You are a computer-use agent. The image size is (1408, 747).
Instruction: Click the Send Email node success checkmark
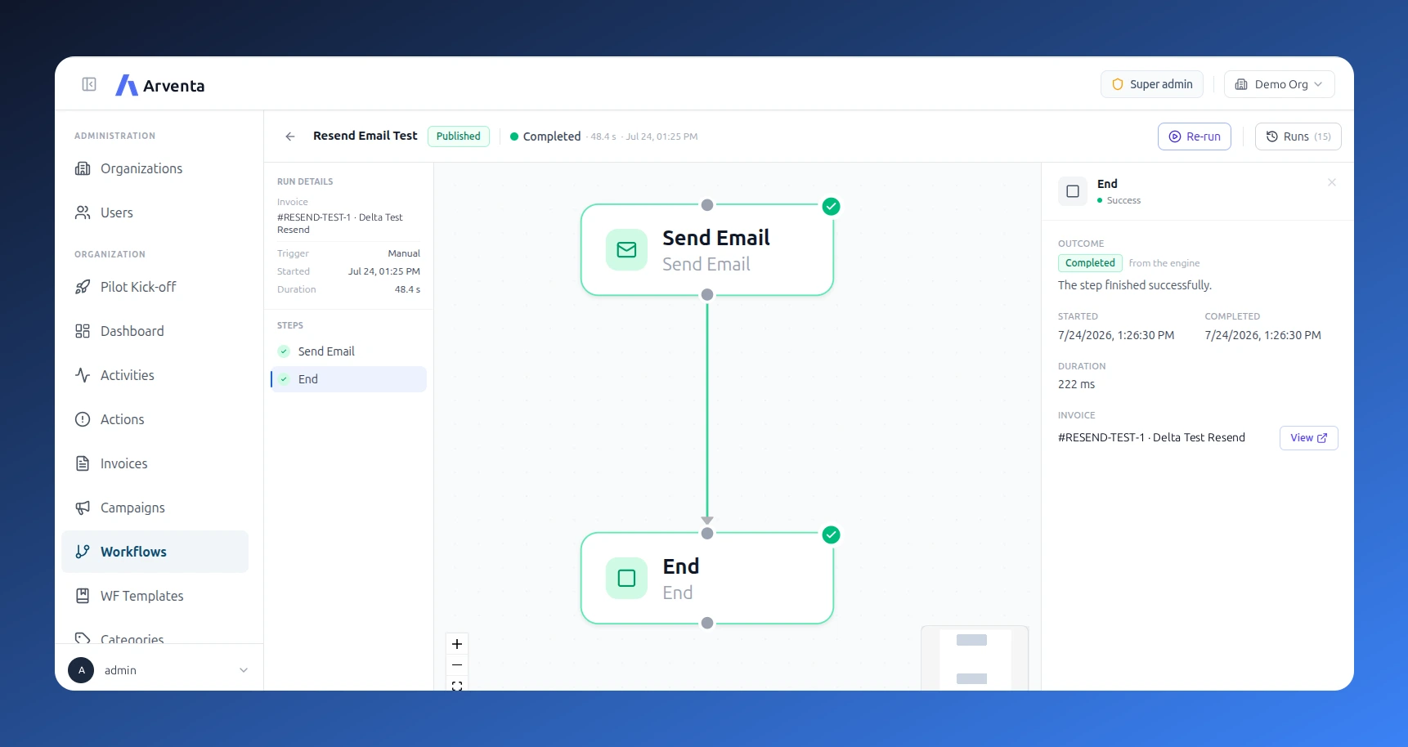(831, 206)
